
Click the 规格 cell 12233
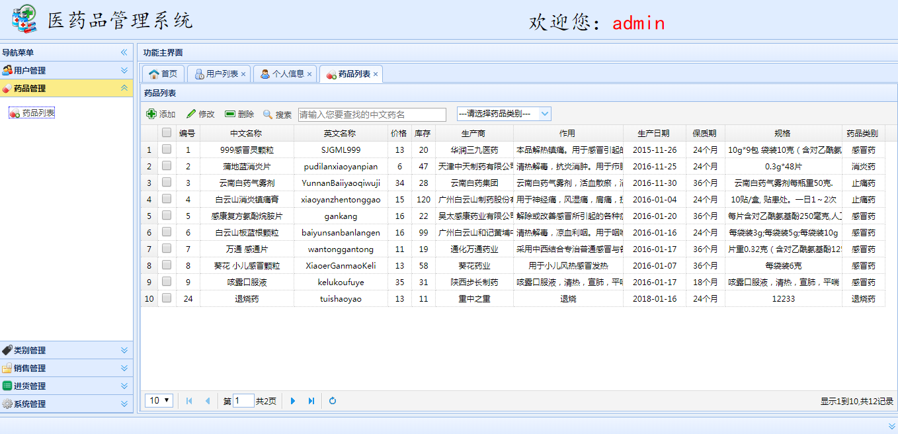(783, 298)
